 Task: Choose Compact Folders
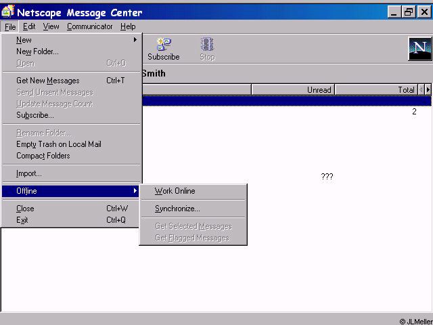(x=71, y=156)
